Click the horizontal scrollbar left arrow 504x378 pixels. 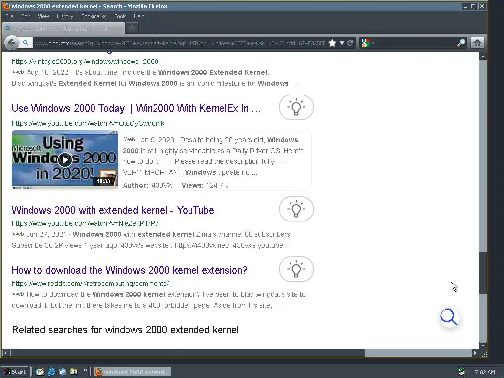pyautogui.click(x=5, y=353)
